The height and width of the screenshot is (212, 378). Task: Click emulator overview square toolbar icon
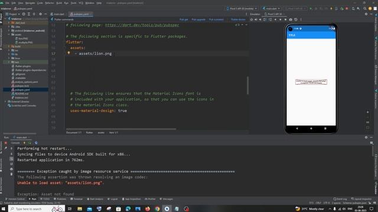(x=285, y=19)
